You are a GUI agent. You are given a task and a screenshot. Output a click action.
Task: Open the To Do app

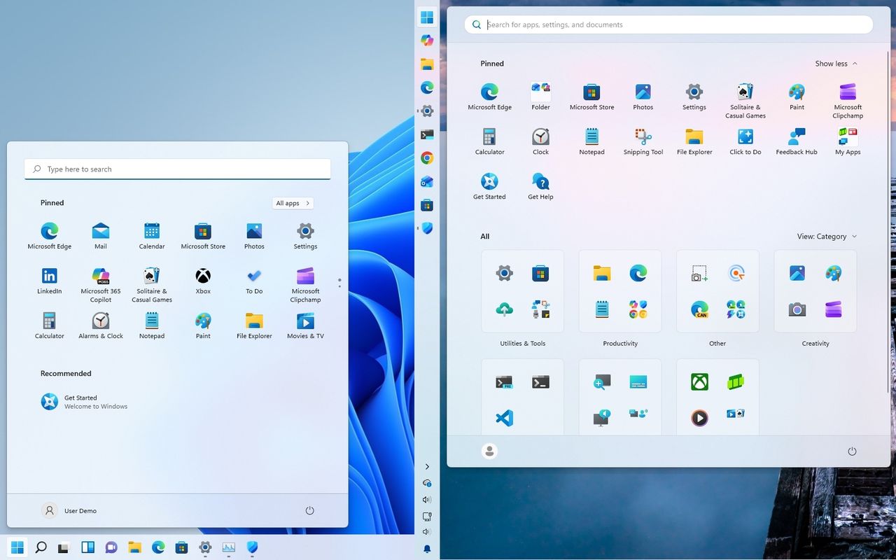point(254,281)
